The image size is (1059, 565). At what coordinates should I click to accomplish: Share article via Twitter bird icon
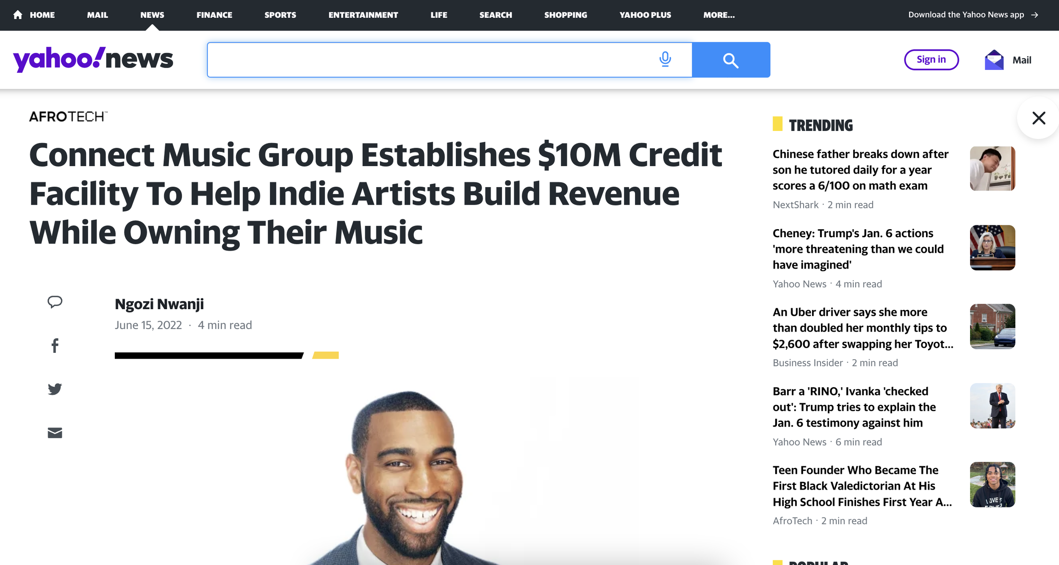click(55, 389)
